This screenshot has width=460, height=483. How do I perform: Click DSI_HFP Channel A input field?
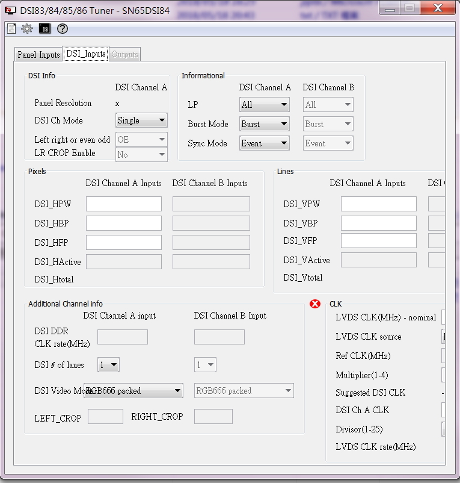124,243
